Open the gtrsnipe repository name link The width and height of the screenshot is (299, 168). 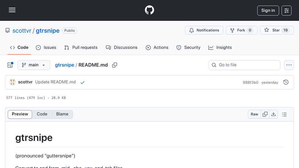pyautogui.click(x=48, y=30)
